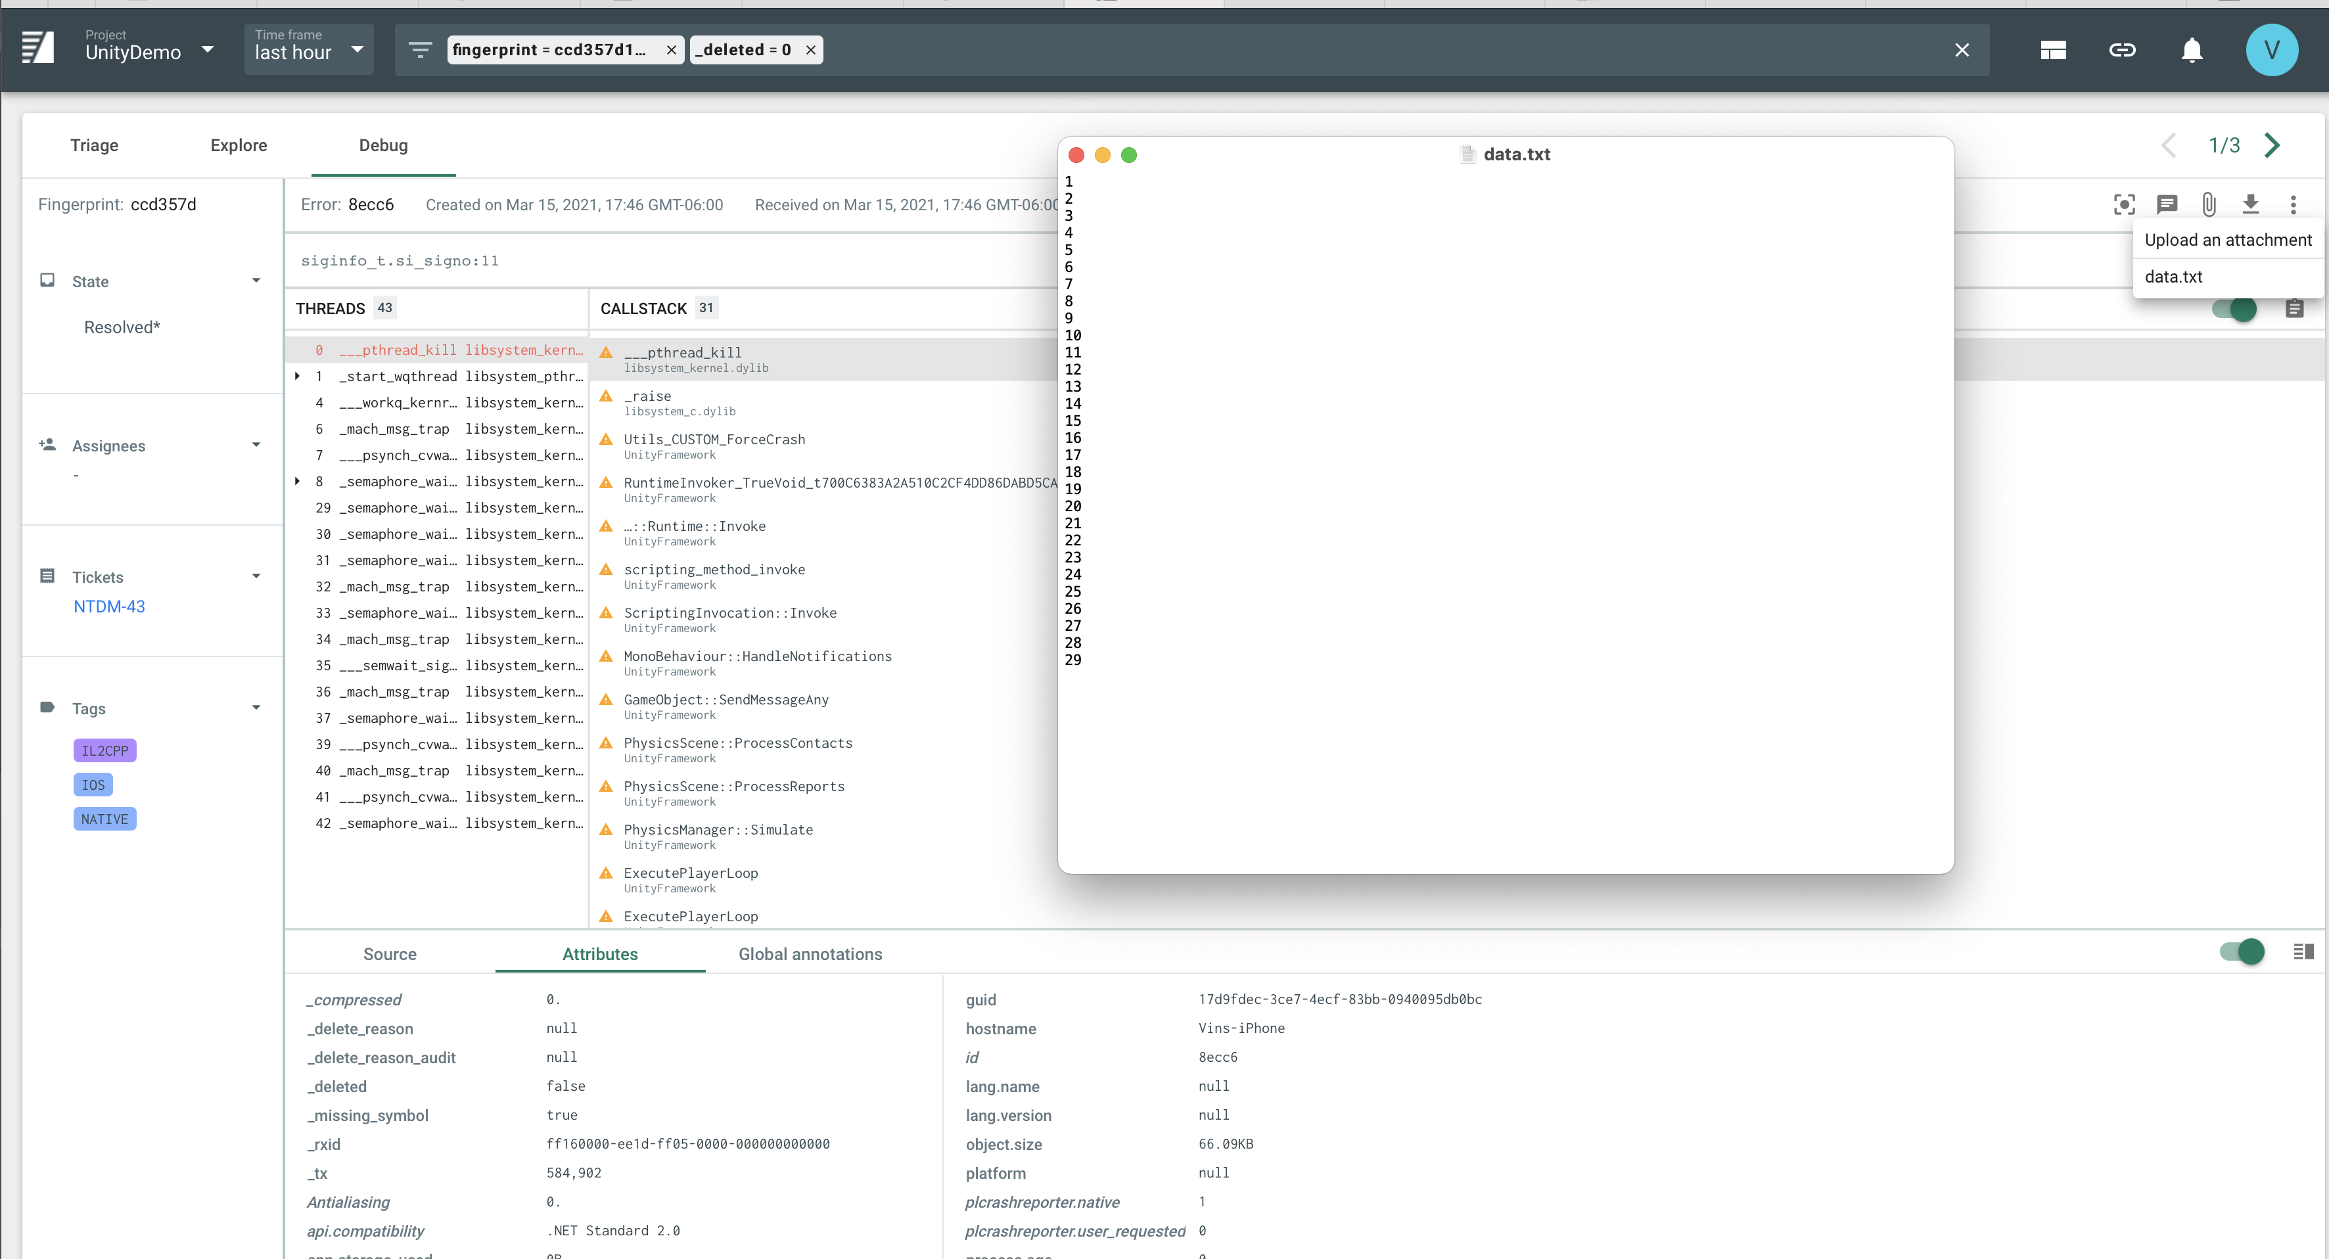Switch to the Explore tab
This screenshot has height=1259, width=2329.
(239, 145)
